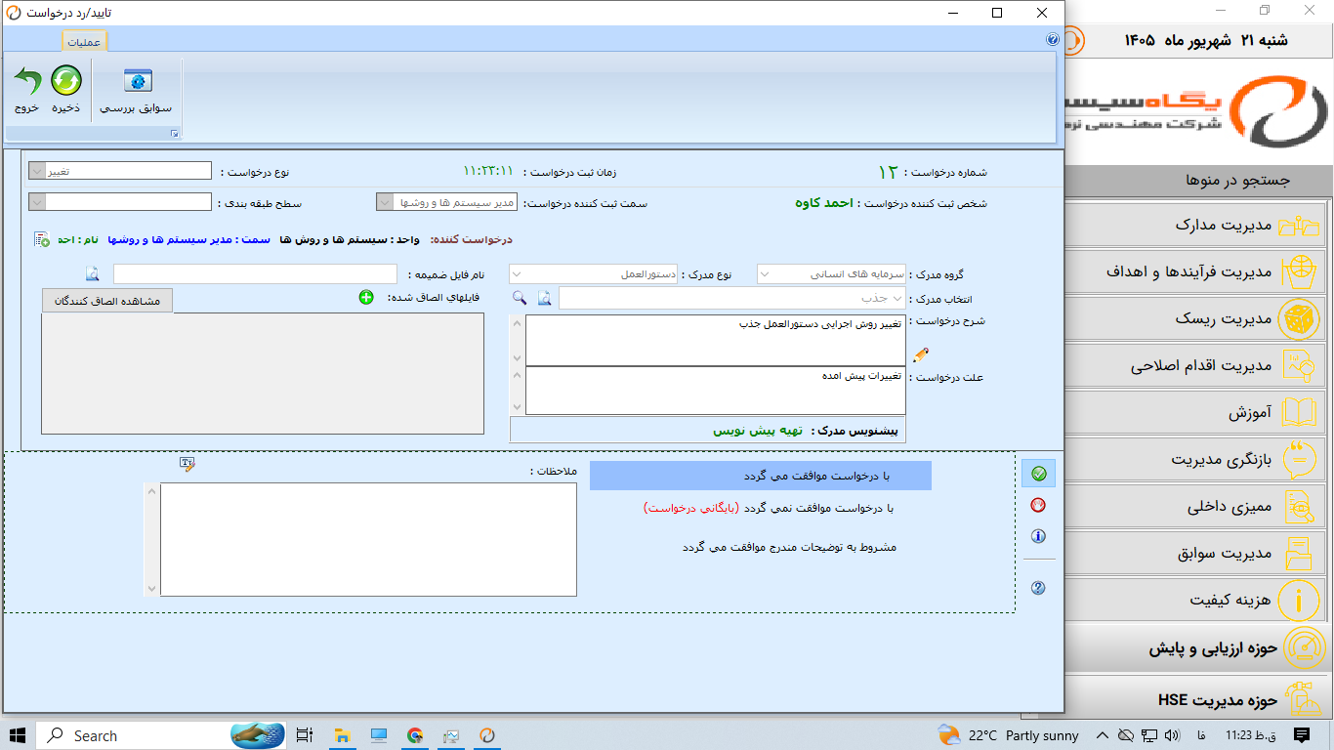This screenshot has height=750, width=1334.
Task: Click the pencil edit icon beside شرح درخواست
Action: point(920,355)
